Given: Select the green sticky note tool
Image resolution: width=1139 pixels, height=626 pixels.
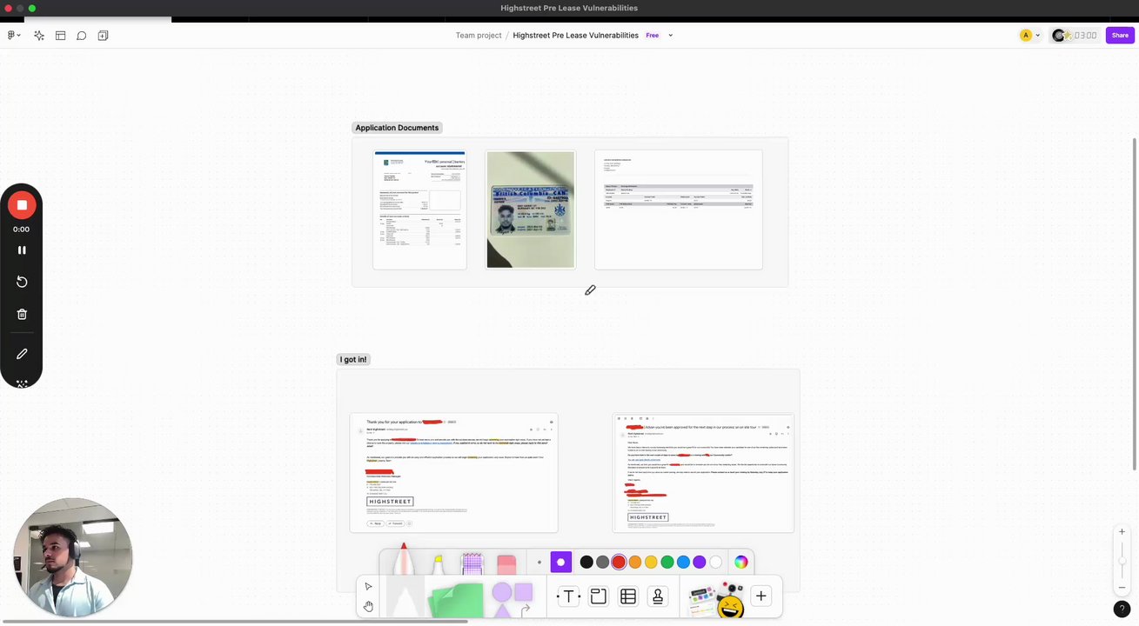Looking at the screenshot, I should tap(455, 600).
